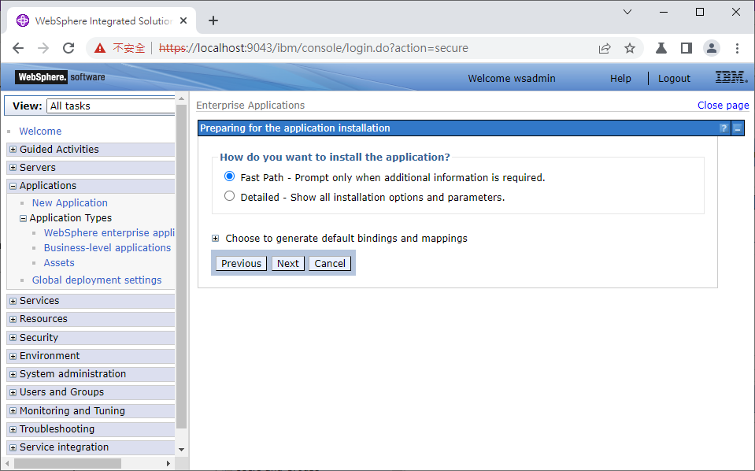Viewport: 755px width, 471px height.
Task: Click the WebSphere software logo
Action: [60, 77]
